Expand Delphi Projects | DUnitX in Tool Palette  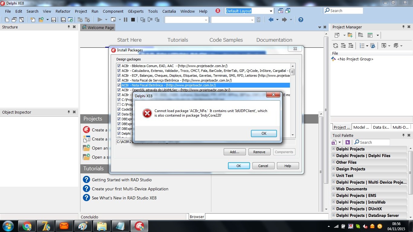[333, 208]
